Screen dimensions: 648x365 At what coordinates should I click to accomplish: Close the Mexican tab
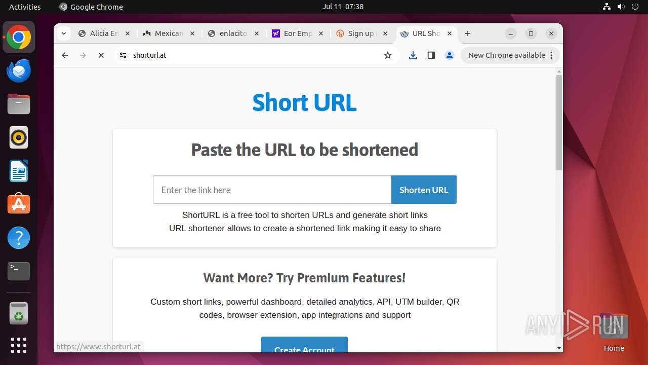(192, 33)
